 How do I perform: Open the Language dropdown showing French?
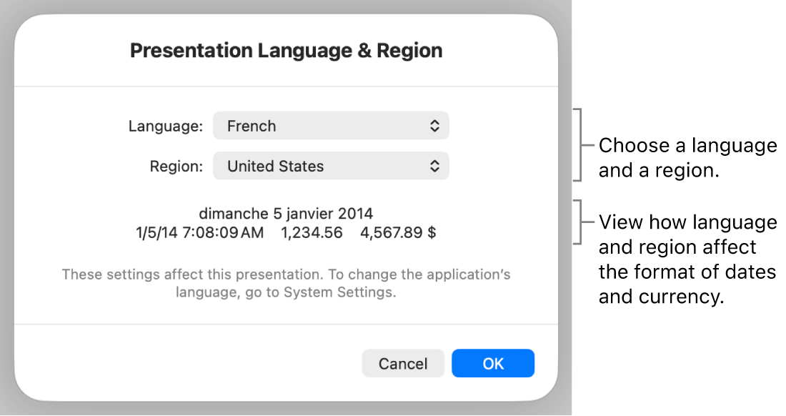click(331, 125)
